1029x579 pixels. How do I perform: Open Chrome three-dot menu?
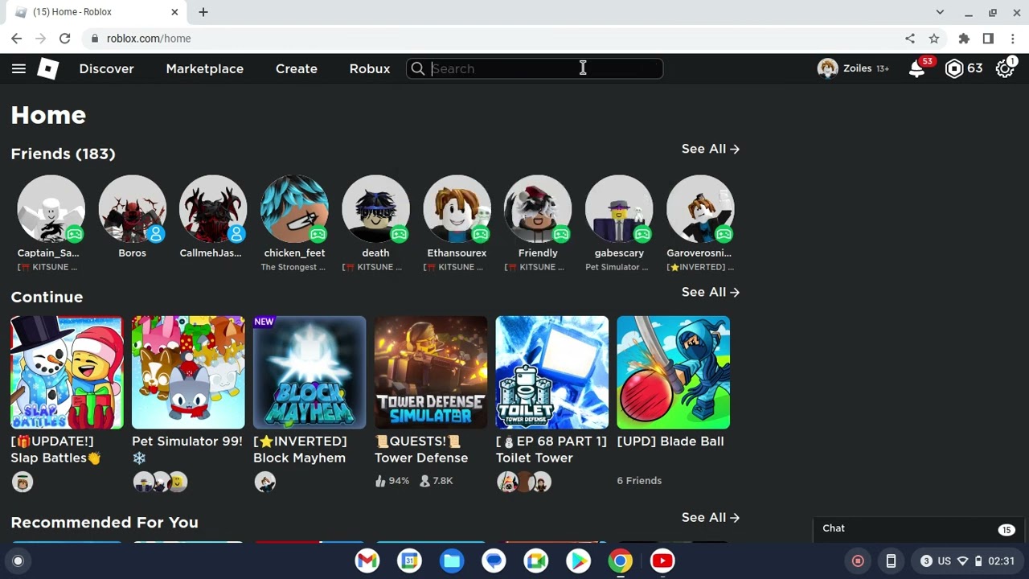click(x=1012, y=39)
